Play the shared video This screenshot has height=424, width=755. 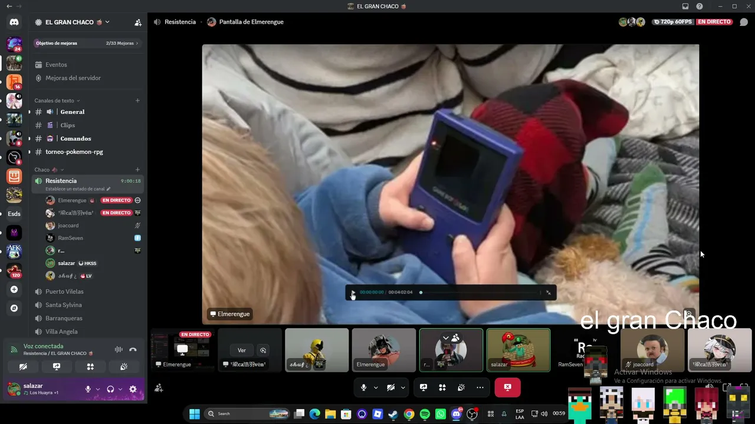click(x=353, y=293)
